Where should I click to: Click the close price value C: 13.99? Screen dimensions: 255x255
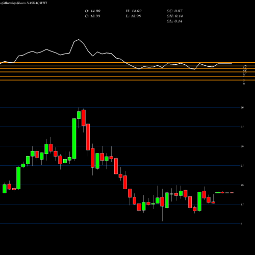click(93, 16)
